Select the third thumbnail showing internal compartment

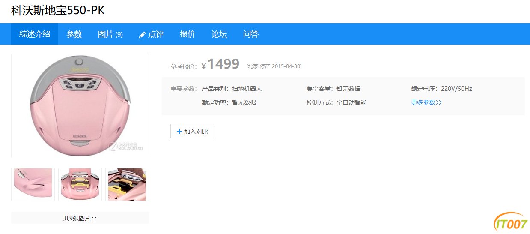coord(127,184)
